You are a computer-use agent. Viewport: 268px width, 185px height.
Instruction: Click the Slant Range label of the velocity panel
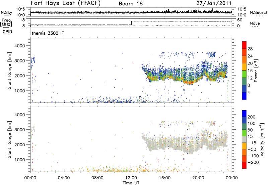click(9, 139)
